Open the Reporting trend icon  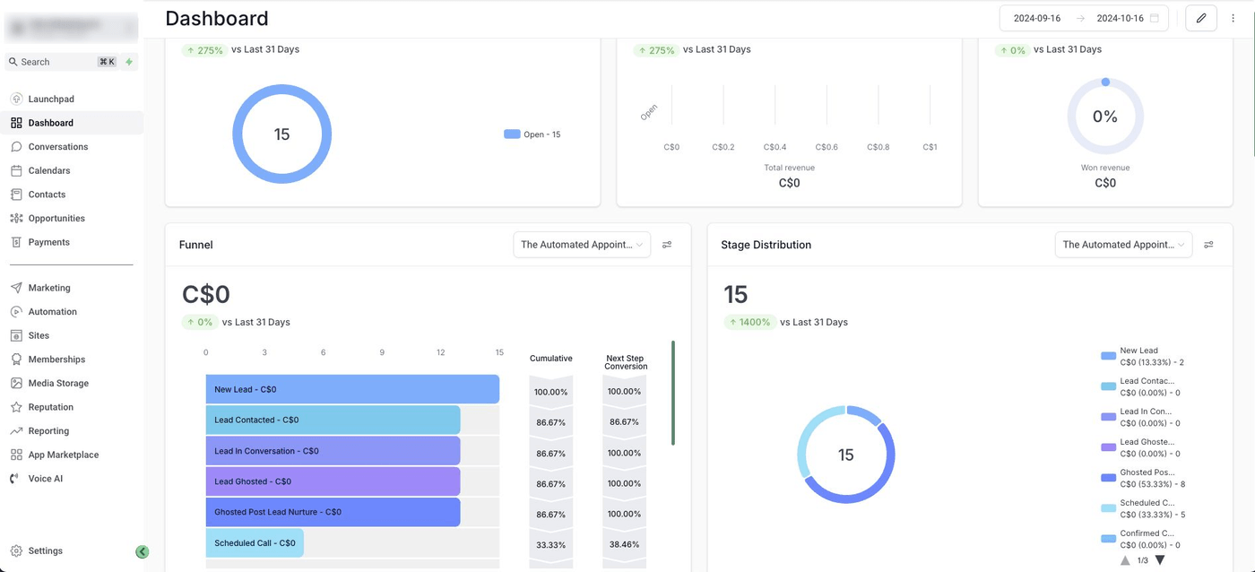(16, 431)
